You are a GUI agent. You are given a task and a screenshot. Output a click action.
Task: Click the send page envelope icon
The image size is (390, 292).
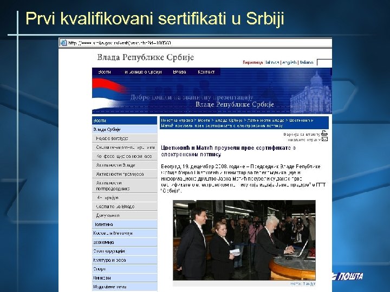click(x=324, y=140)
